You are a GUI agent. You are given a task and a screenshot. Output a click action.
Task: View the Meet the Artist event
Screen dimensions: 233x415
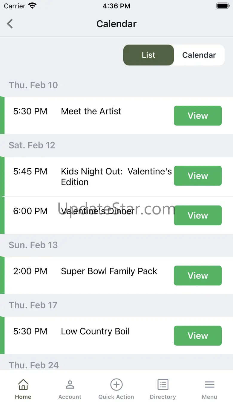(198, 115)
